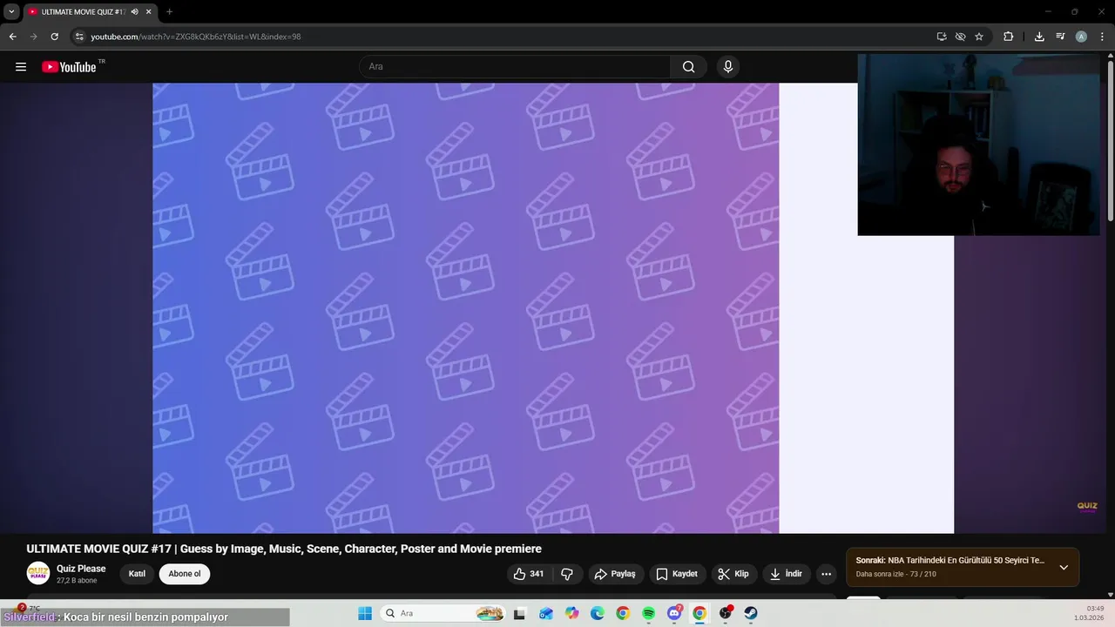The width and height of the screenshot is (1115, 627).
Task: Install app icon in address bar
Action: [x=942, y=37]
